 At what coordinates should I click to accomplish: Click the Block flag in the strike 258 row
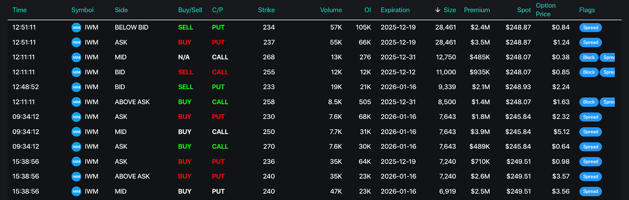(589, 102)
